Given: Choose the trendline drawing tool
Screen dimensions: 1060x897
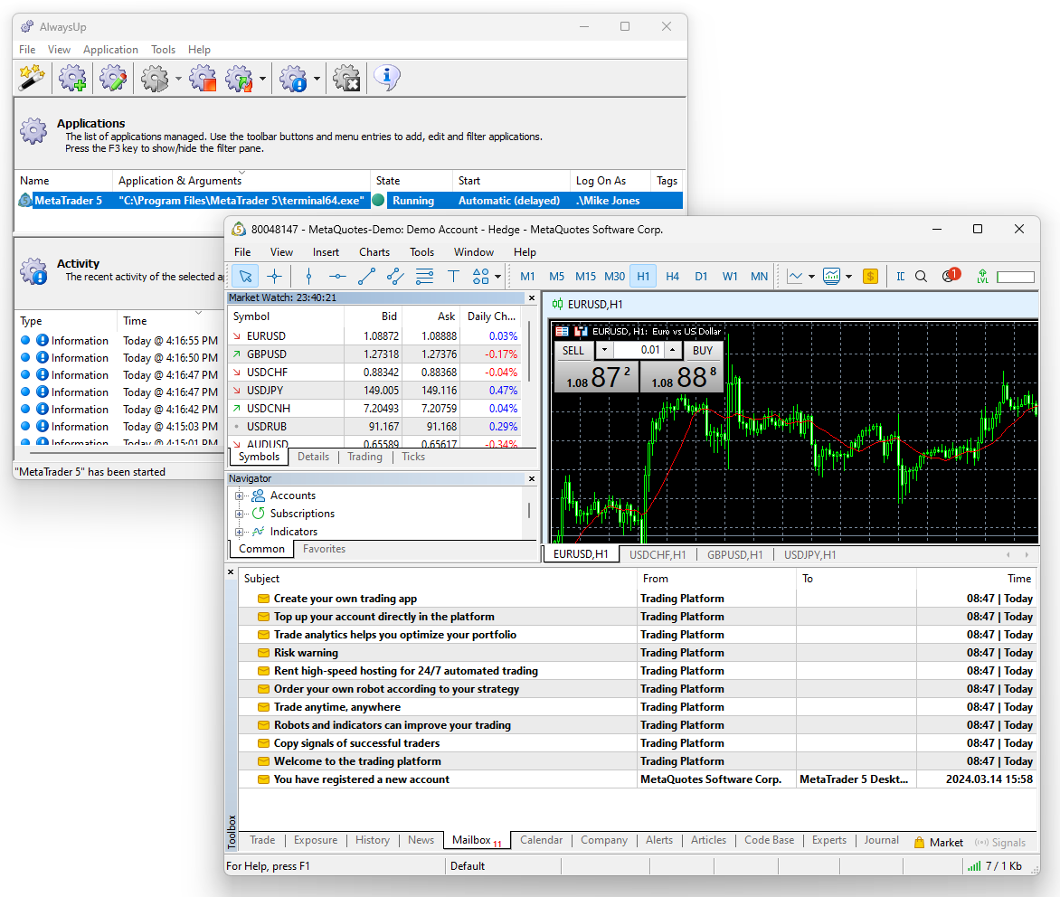Looking at the screenshot, I should 366,276.
